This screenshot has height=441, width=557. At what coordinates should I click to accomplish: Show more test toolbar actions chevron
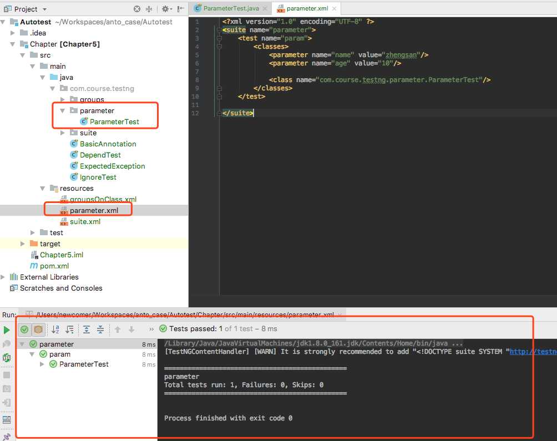tap(151, 330)
